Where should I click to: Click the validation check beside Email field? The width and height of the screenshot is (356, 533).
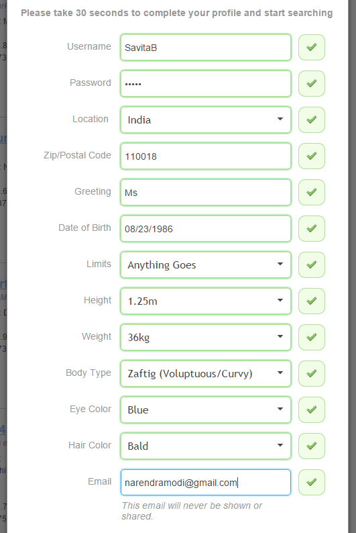[x=312, y=483]
